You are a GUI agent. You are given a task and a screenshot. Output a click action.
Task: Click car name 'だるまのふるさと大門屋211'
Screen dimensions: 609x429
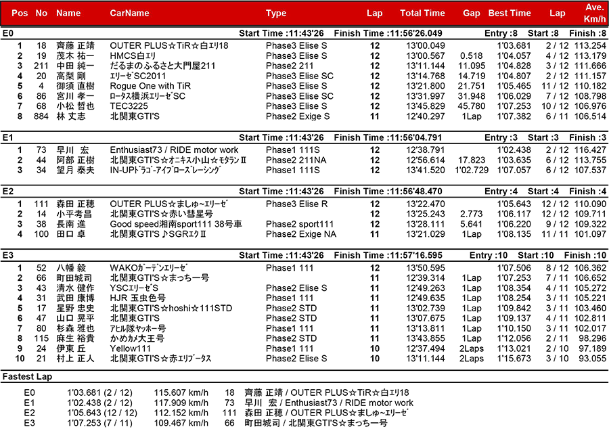click(162, 66)
